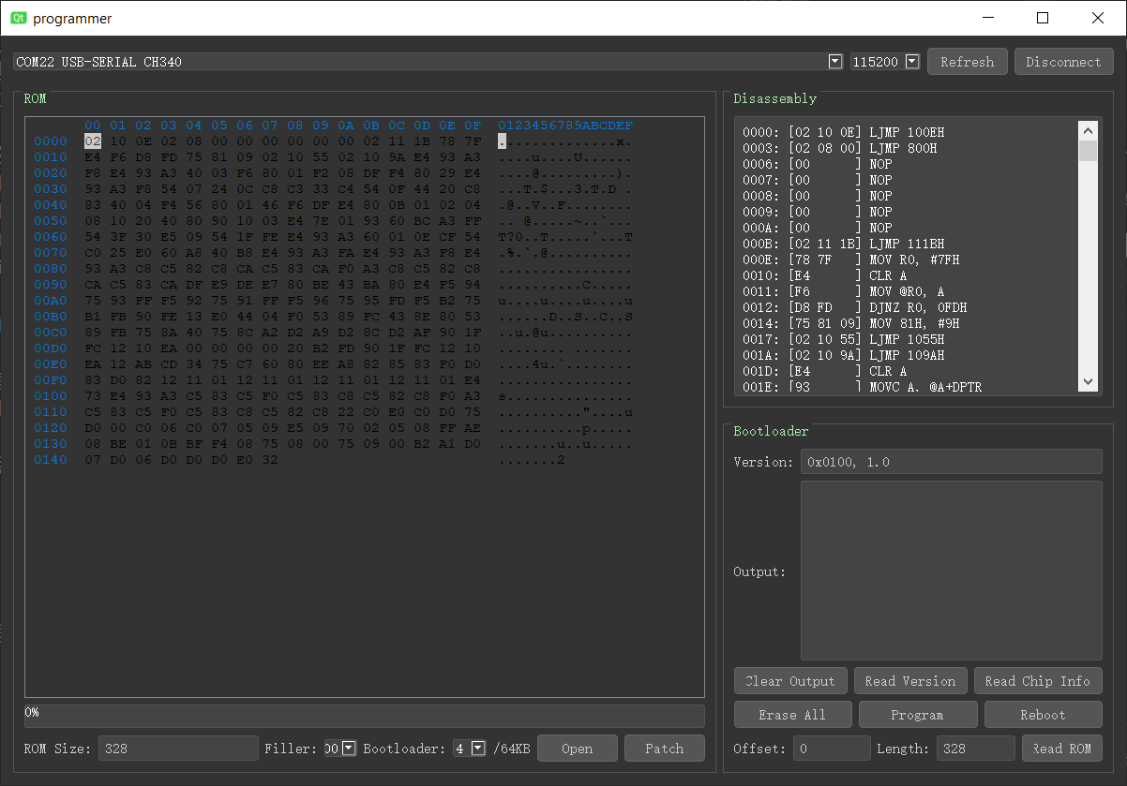
Task: Click inside the Output text area
Action: pos(951,571)
